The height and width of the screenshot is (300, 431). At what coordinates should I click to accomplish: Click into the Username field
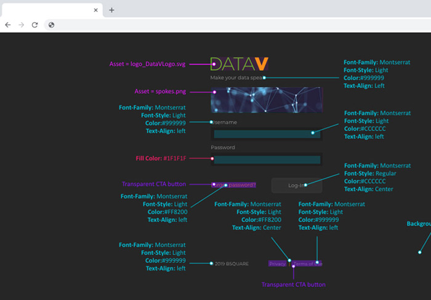pos(266,134)
